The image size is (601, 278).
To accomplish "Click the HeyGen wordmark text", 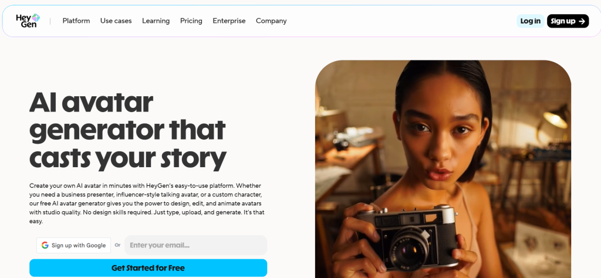I will (x=24, y=21).
